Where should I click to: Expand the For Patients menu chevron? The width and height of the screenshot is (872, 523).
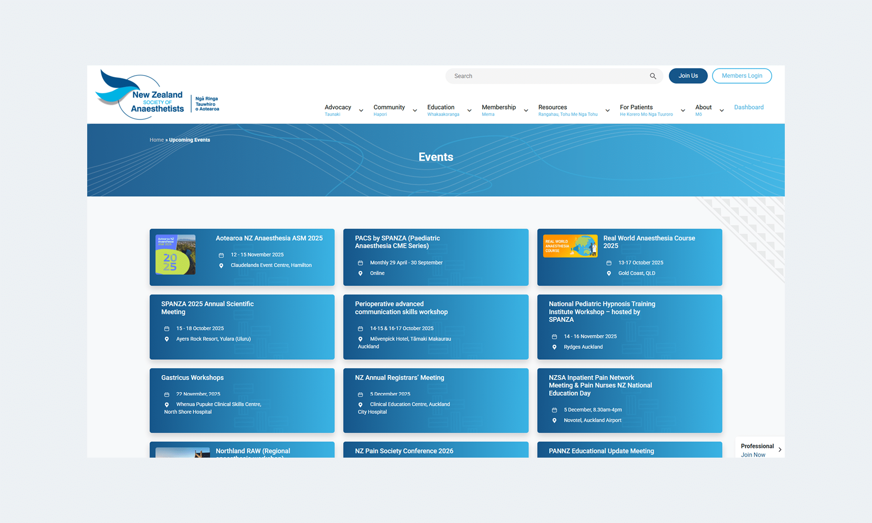tap(683, 111)
